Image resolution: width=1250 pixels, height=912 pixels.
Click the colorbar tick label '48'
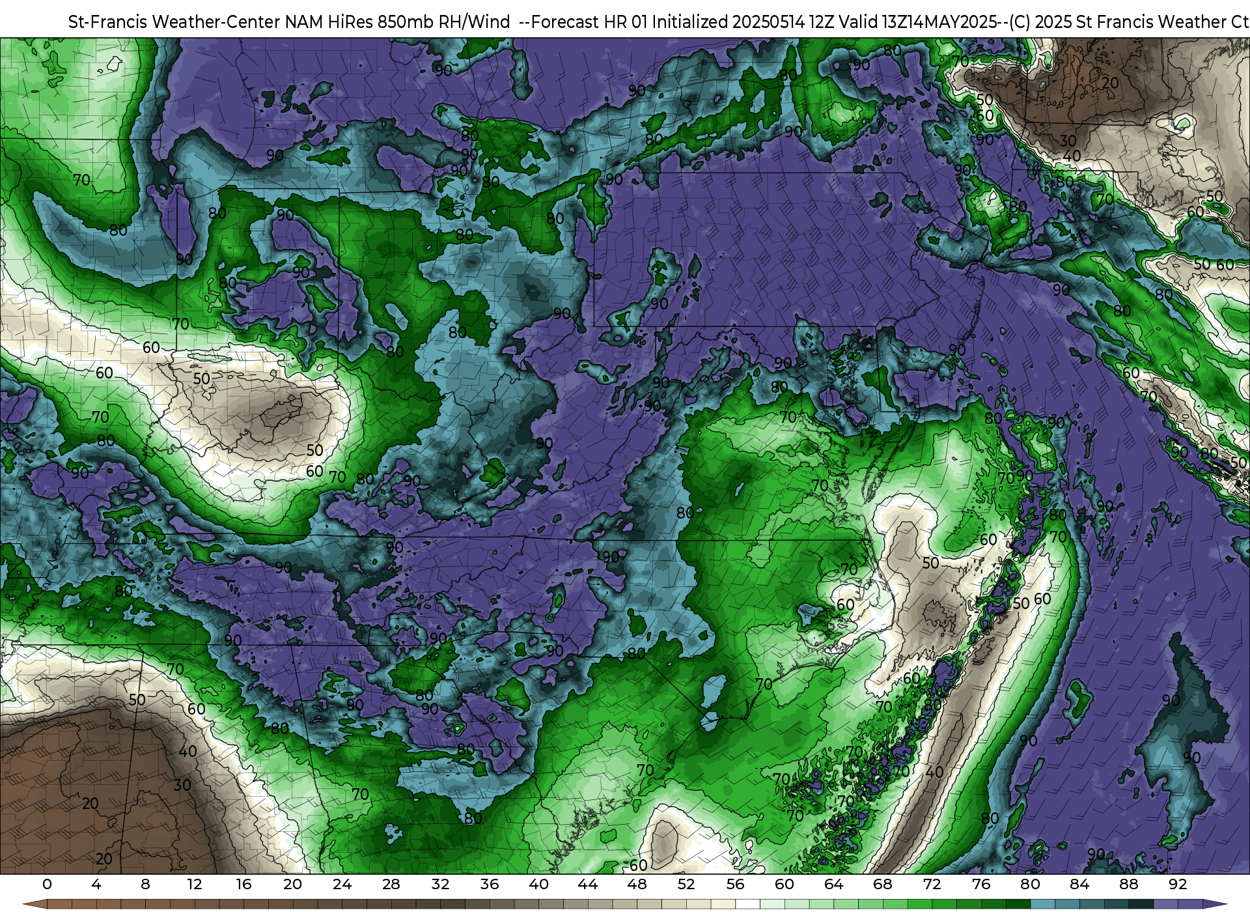click(637, 884)
